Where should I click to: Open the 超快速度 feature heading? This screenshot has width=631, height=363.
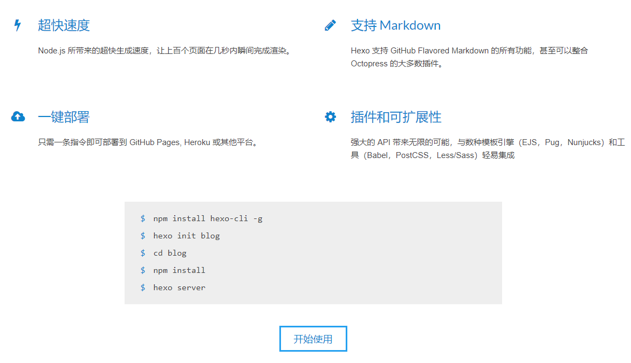click(x=64, y=25)
